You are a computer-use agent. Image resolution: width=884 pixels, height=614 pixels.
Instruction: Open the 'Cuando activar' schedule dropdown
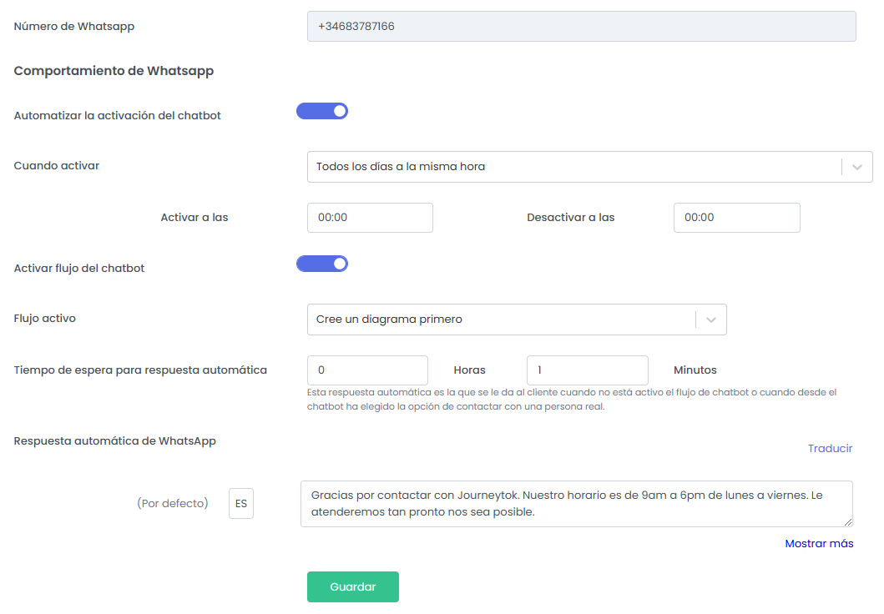click(574, 167)
